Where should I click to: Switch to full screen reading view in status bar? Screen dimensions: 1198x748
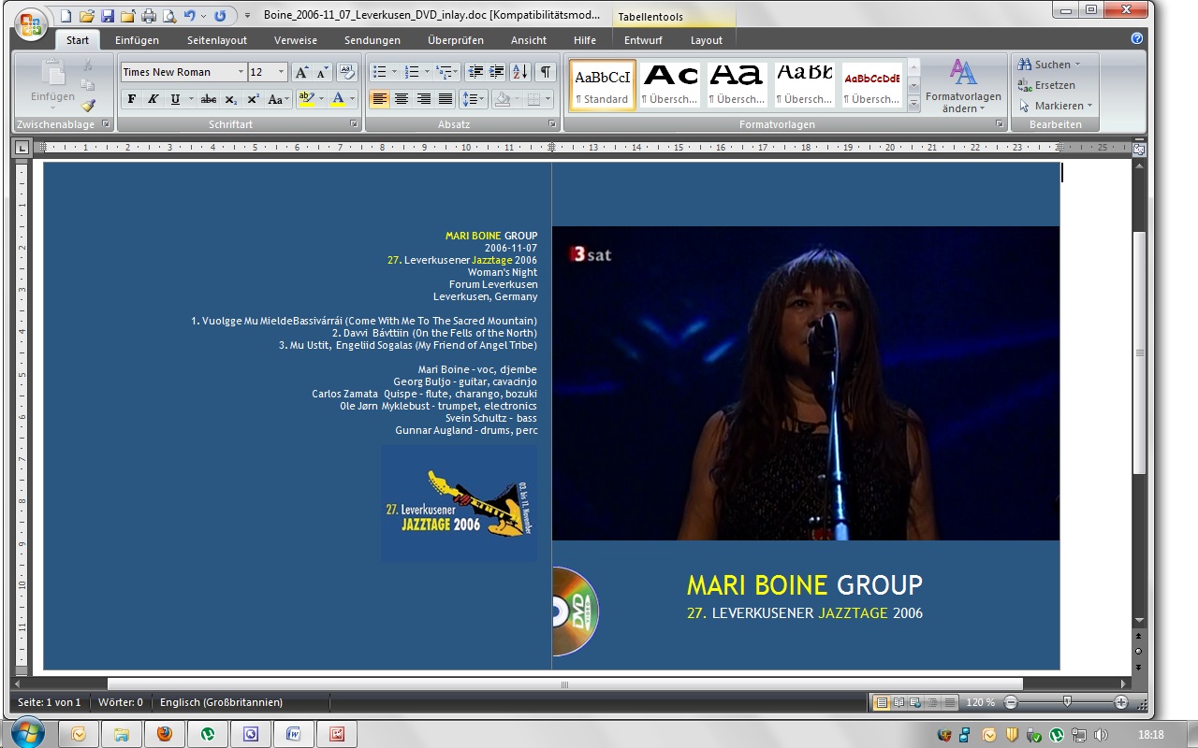click(x=898, y=702)
